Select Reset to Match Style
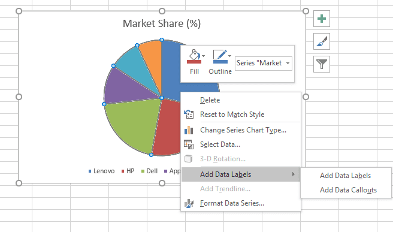This screenshot has height=232, width=393. (241, 115)
